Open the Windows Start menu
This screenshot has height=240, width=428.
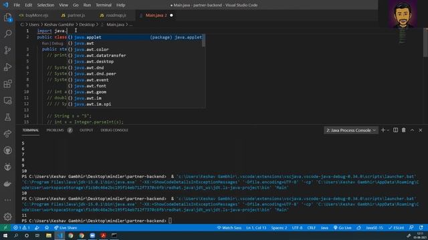coord(5,235)
